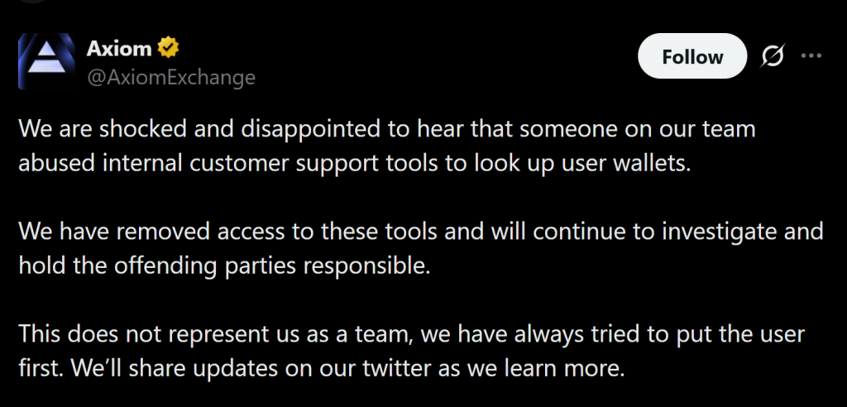Click the @AxiomExchange handle
The image size is (847, 407).
[x=171, y=78]
